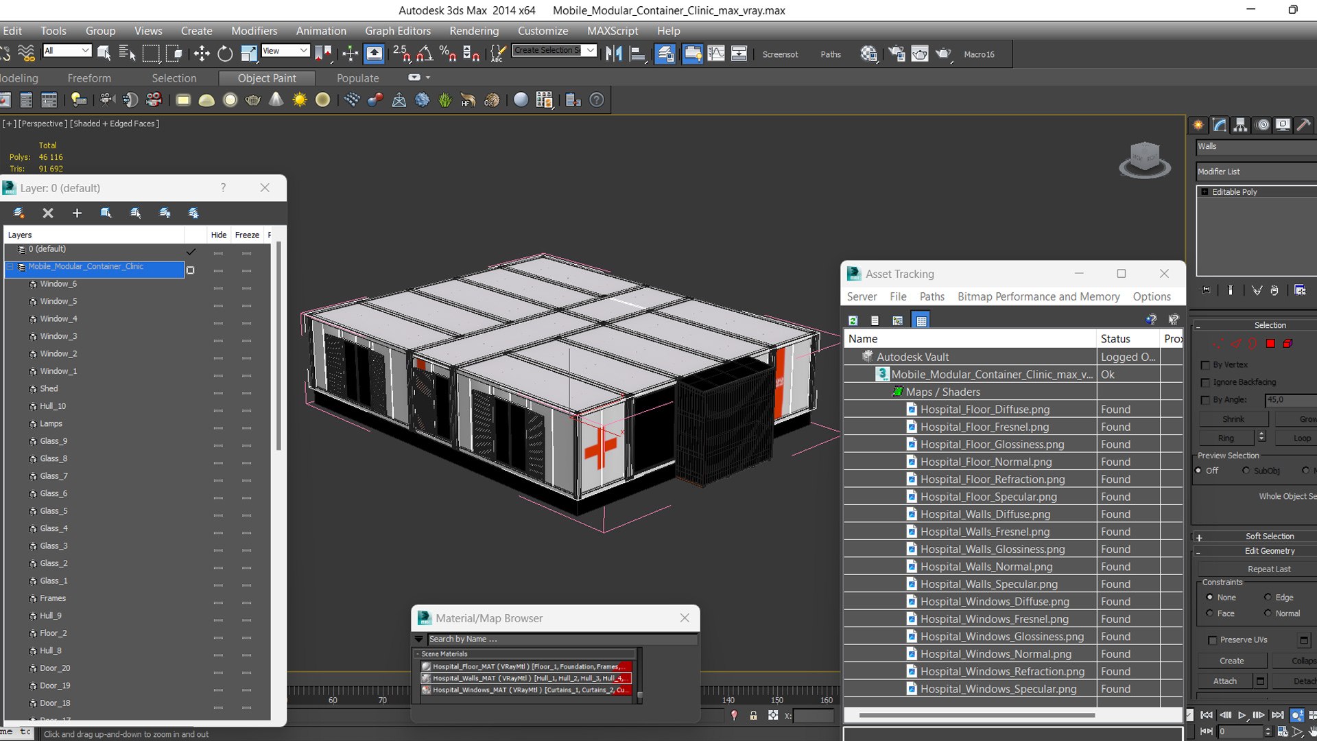
Task: Click Search by Name field in Material Browser
Action: 561,639
